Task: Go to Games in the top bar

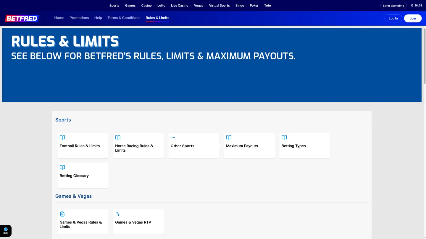Action: tap(130, 6)
